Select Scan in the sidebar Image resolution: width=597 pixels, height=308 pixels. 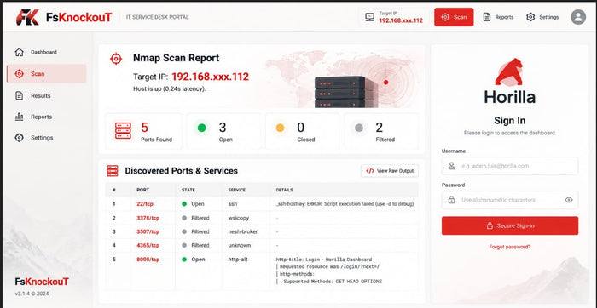tap(46, 74)
